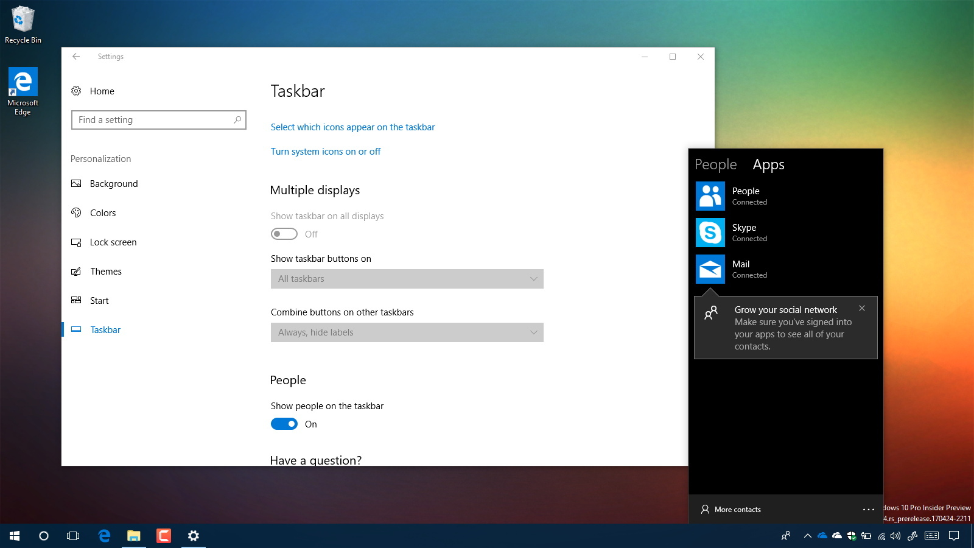The width and height of the screenshot is (974, 548).
Task: Toggle Show taskbar on all displays off switch
Action: [x=284, y=234]
